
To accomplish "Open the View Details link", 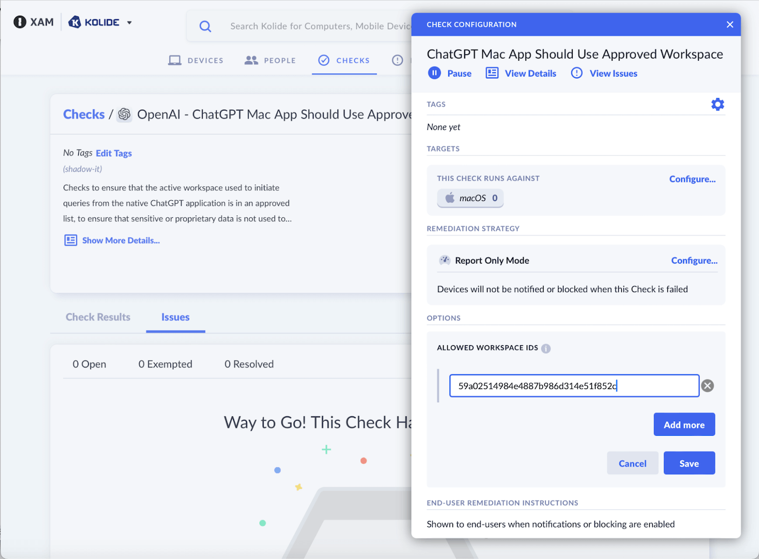I will pos(531,74).
